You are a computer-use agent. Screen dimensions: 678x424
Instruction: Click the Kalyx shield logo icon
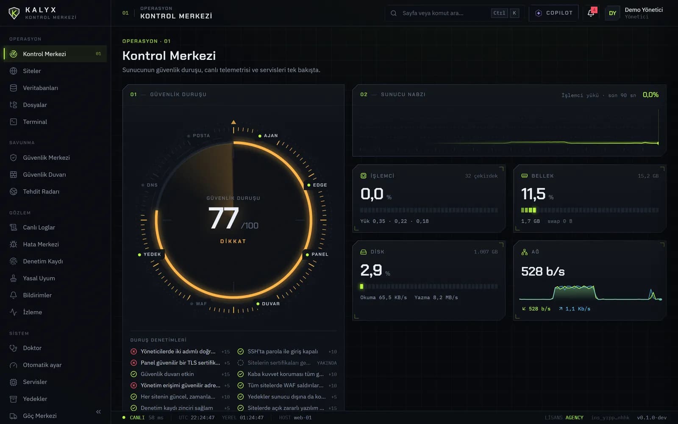click(14, 13)
